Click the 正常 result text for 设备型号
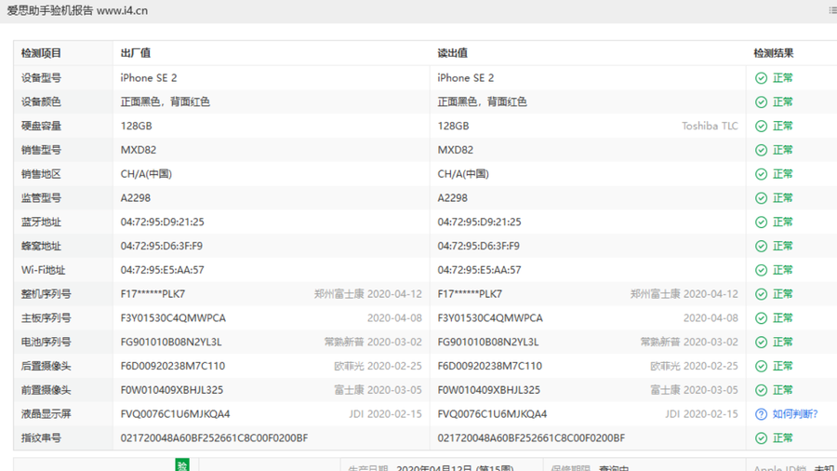The height and width of the screenshot is (471, 837). click(782, 78)
